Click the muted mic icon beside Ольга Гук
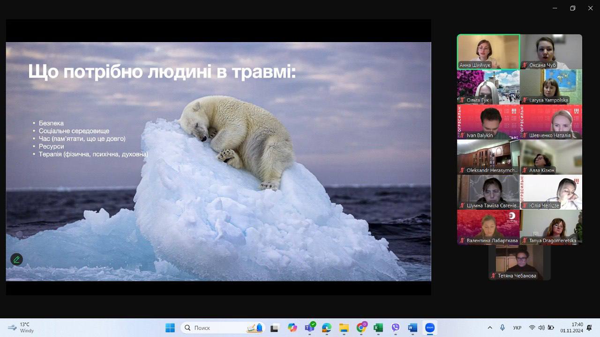The height and width of the screenshot is (337, 600). 463,100
